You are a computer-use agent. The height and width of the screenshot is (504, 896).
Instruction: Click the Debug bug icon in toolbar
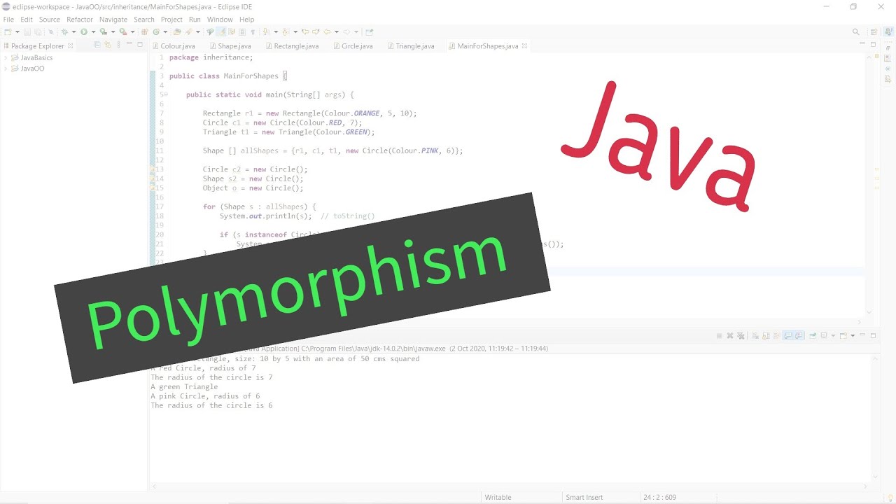click(64, 31)
